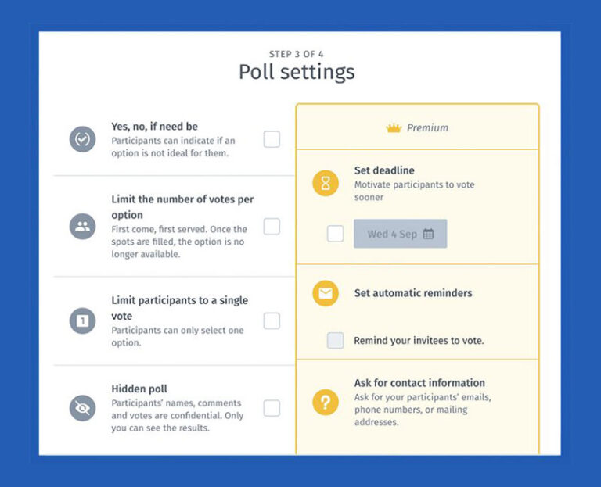Click the Premium crown icon
The image size is (601, 487).
coord(394,127)
